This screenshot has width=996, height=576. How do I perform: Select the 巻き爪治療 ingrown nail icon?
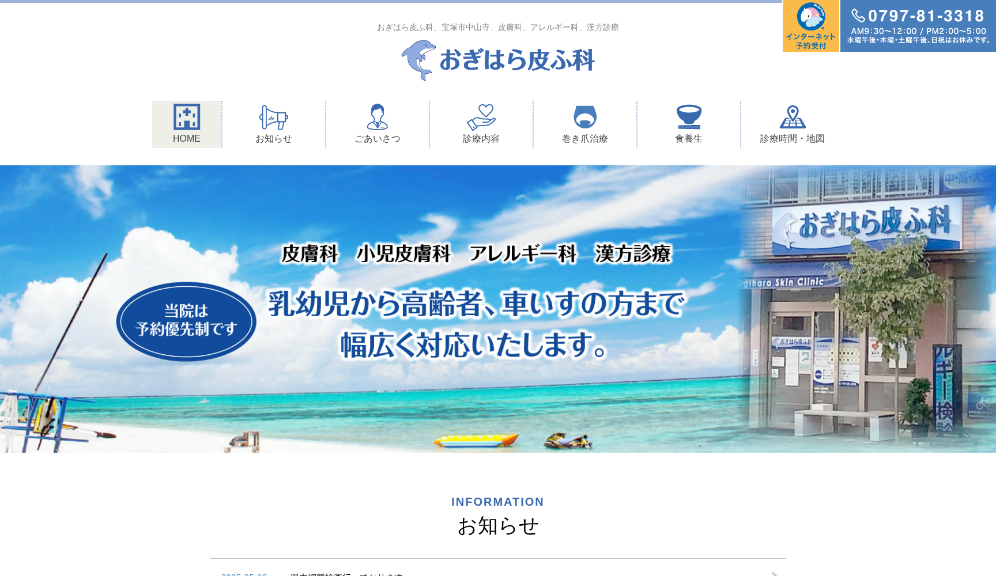click(x=585, y=118)
